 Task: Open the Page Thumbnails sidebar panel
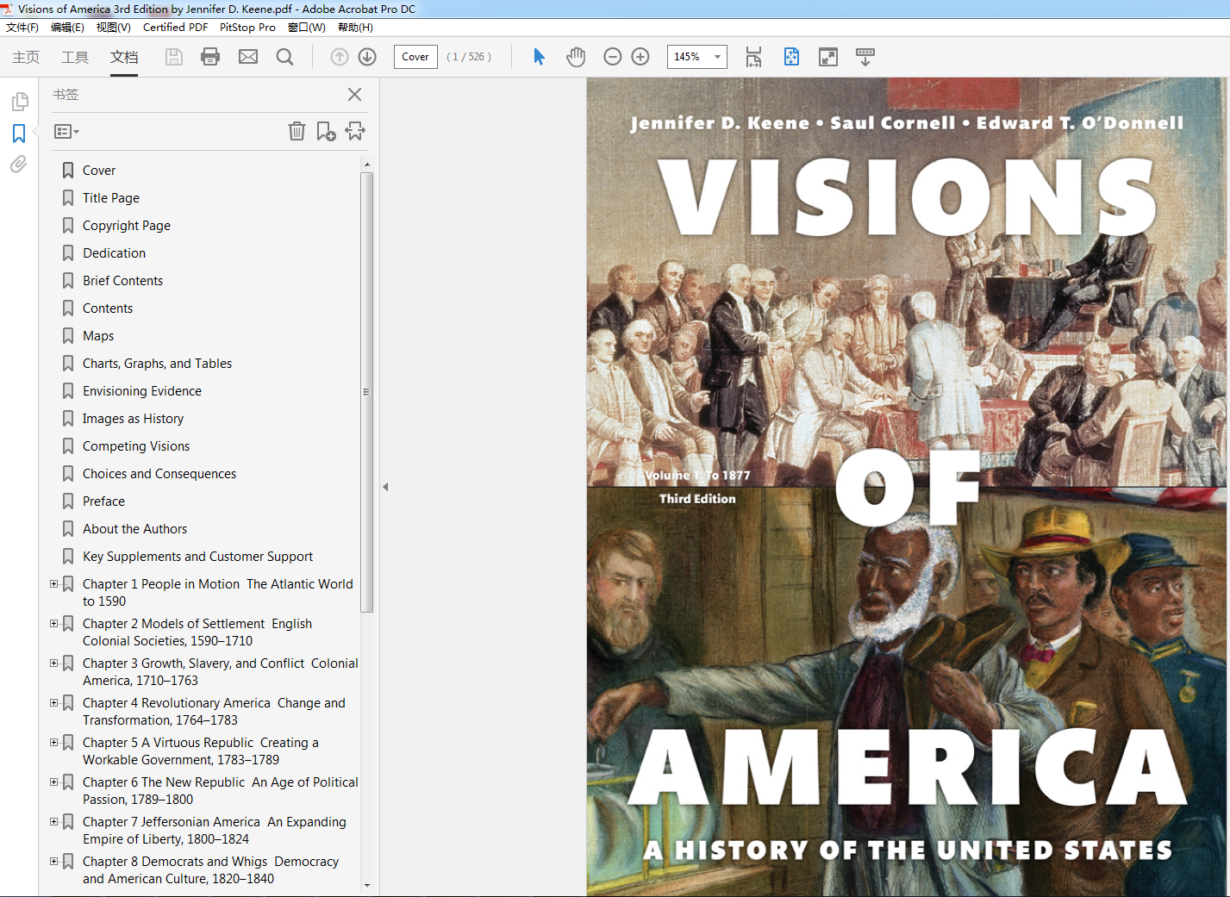tap(19, 102)
